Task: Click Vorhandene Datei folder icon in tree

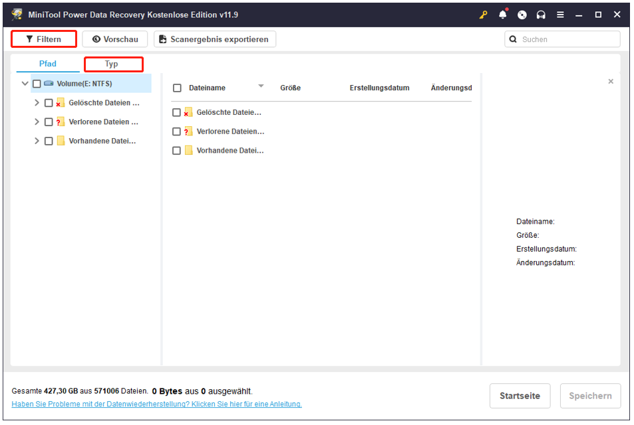Action: [x=61, y=141]
